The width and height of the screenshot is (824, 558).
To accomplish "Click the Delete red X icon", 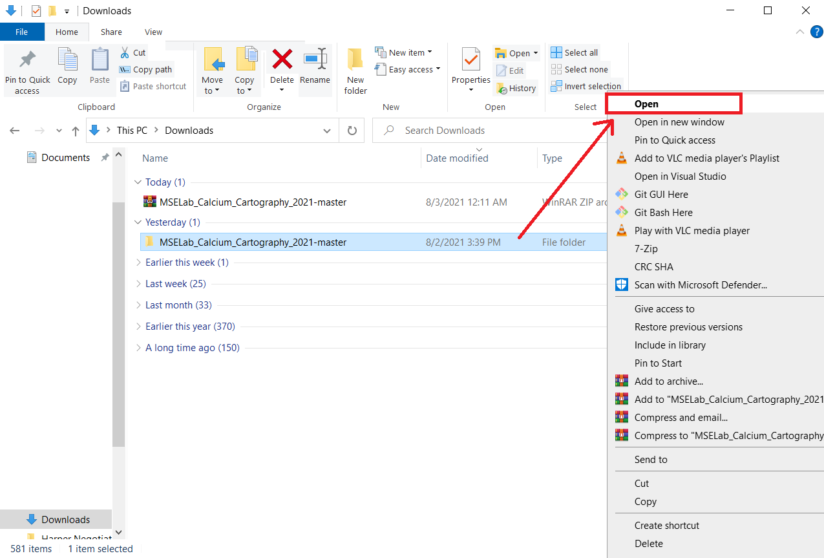I will [x=282, y=59].
